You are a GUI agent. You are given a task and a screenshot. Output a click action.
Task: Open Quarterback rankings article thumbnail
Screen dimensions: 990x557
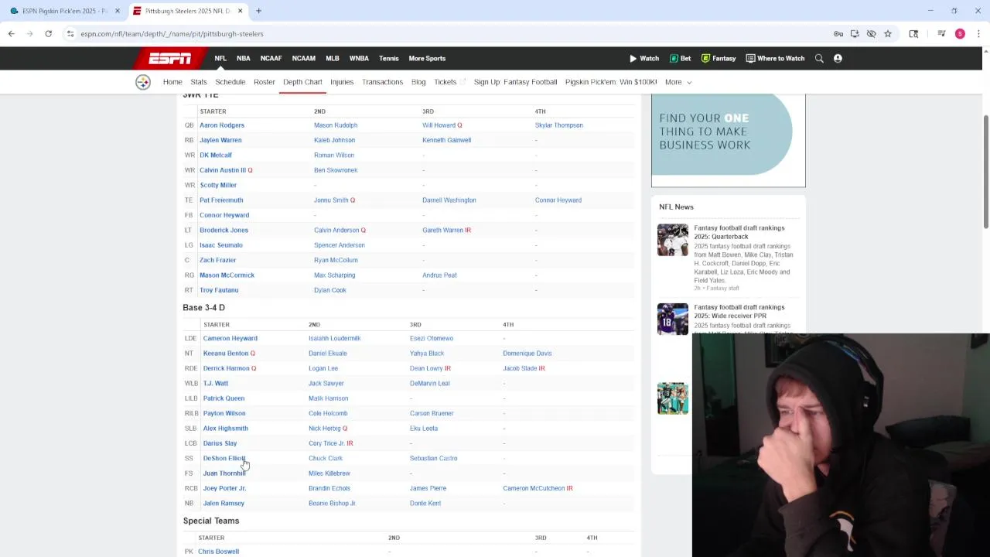click(x=673, y=240)
